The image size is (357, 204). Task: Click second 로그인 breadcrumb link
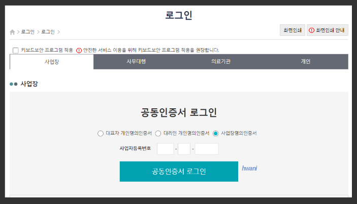48,32
